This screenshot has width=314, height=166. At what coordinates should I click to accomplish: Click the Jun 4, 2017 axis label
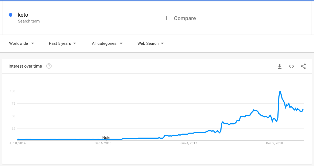[x=189, y=143]
